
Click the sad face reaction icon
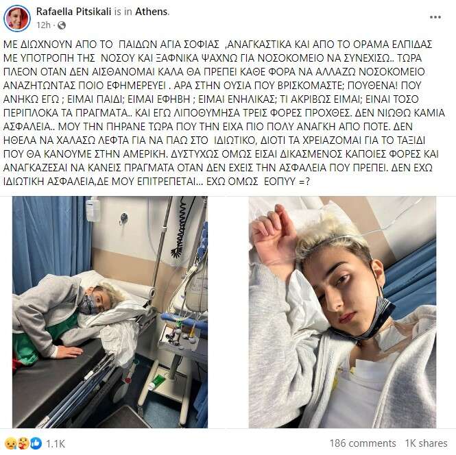point(11,443)
